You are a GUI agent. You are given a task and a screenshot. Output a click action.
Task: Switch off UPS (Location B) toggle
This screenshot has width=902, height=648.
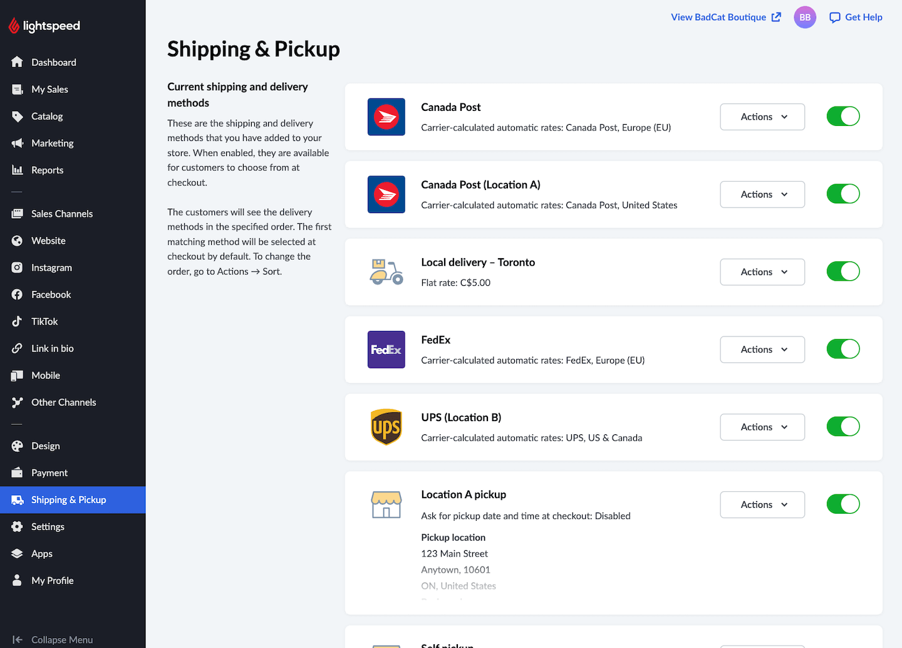point(843,427)
